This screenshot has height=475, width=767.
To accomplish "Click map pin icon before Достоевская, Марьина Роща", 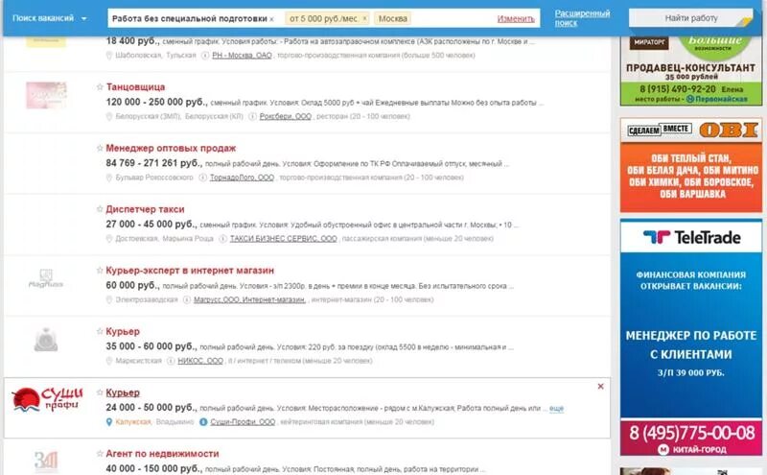I will click(x=109, y=239).
